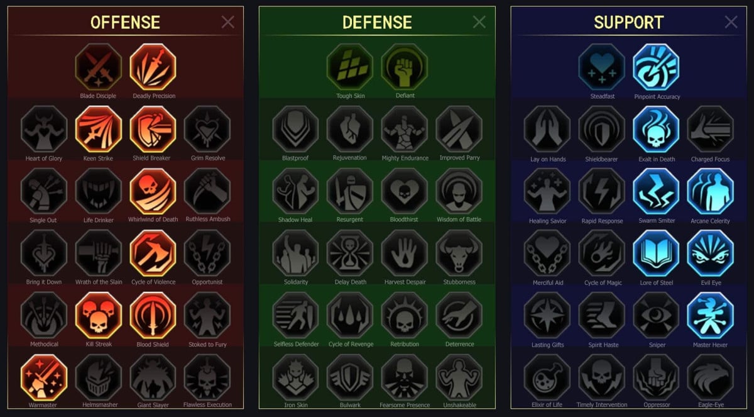Choose the Delay Death hourglass mastery
Image resolution: width=754 pixels, height=417 pixels.
[x=350, y=253]
